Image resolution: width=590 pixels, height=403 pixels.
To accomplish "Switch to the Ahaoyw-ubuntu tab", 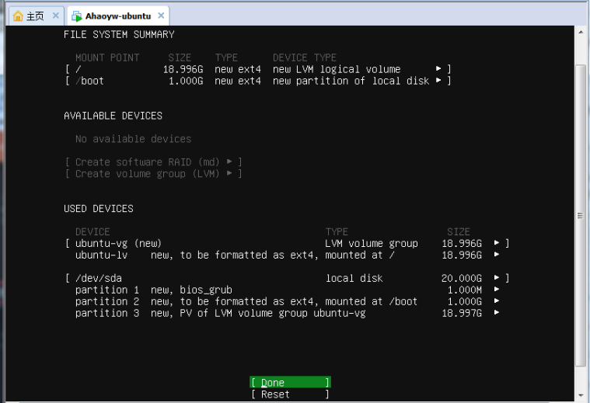I will 117,16.
